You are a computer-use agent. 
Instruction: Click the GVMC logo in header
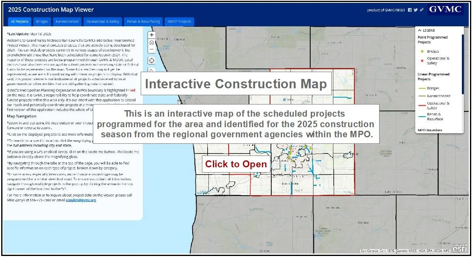pyautogui.click(x=445, y=9)
